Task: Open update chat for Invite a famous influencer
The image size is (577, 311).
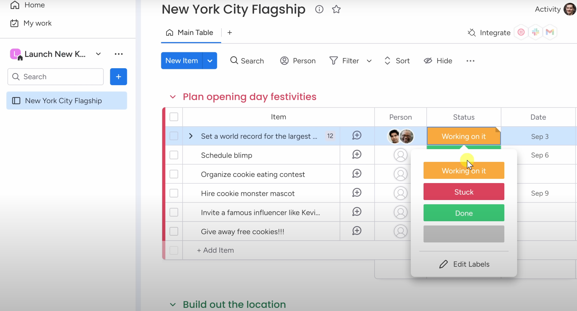Action: click(x=357, y=212)
